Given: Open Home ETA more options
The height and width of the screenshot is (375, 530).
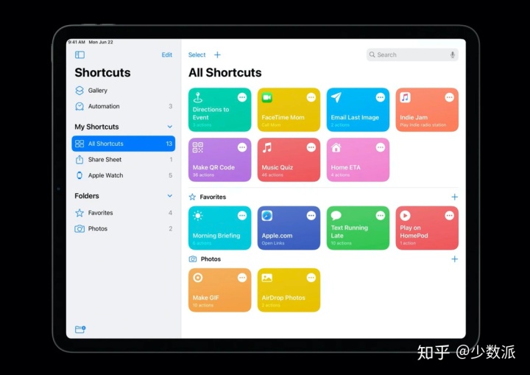Looking at the screenshot, I should 381,147.
